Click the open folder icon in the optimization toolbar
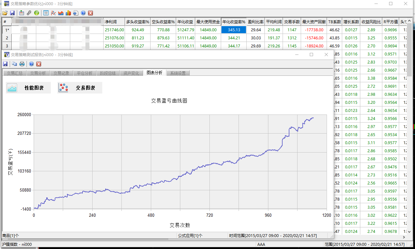 [5, 13]
